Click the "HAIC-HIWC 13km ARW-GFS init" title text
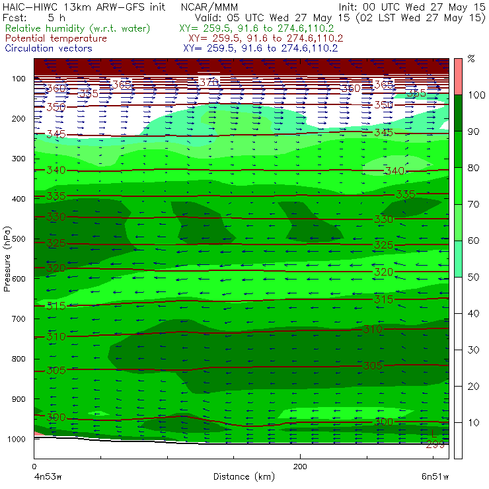This screenshot has width=489, height=489. [x=84, y=7]
